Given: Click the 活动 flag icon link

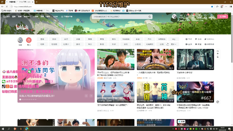Looking at the screenshot, I should [198, 39].
